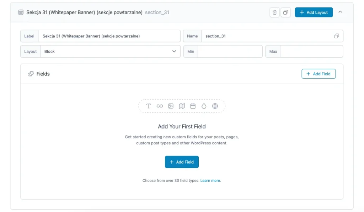Viewport: 364px width, 212px height.
Task: Open the Layout Block dropdown
Action: pos(111,51)
